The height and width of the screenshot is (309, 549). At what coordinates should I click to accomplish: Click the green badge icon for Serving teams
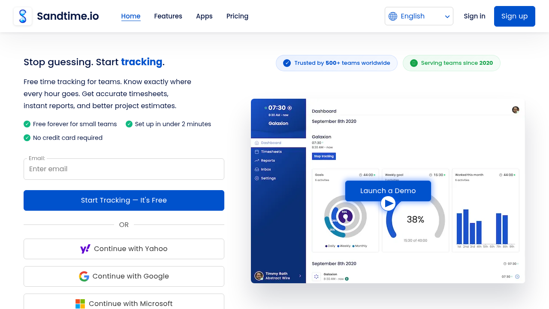(414, 63)
